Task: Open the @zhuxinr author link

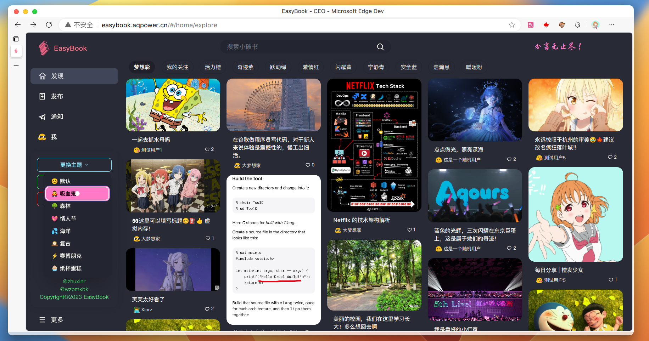Action: click(x=74, y=281)
